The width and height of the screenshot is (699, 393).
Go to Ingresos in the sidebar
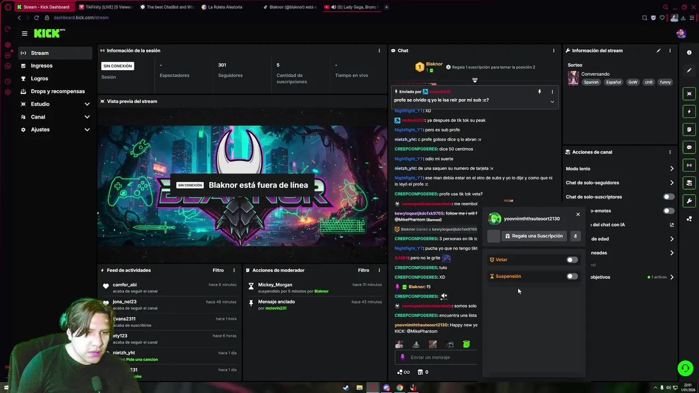tap(55, 65)
